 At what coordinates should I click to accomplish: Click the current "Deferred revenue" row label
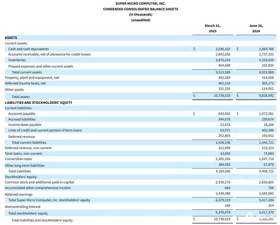click(x=21, y=137)
